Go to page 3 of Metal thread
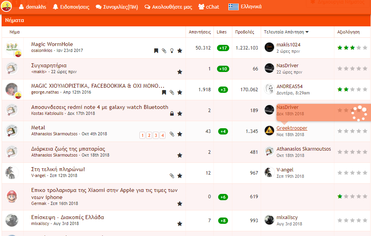 click(x=156, y=135)
